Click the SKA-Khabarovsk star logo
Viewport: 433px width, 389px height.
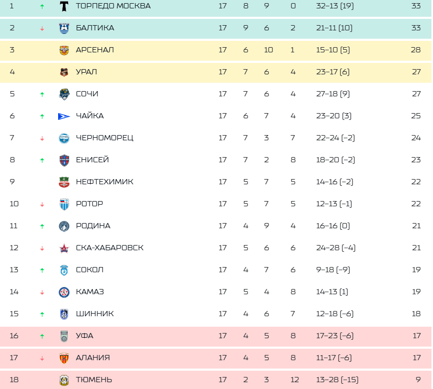point(64,248)
